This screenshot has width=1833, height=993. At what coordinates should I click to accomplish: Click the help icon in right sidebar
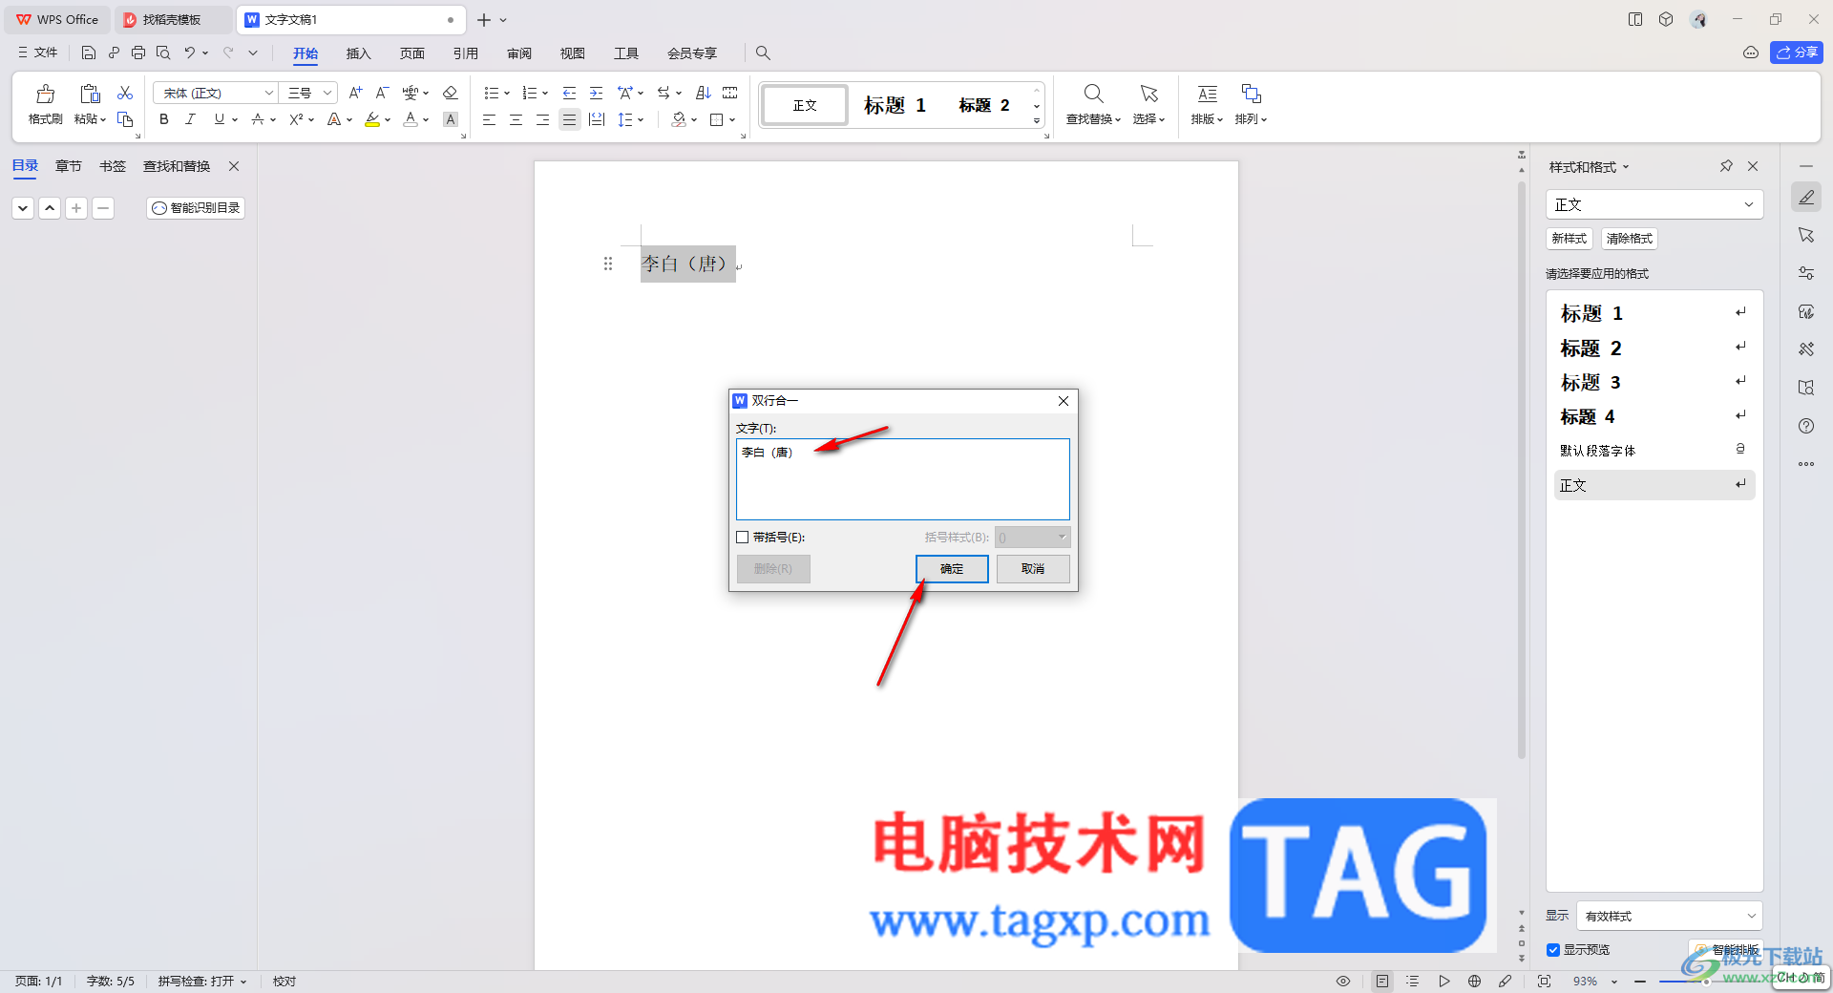pyautogui.click(x=1806, y=426)
